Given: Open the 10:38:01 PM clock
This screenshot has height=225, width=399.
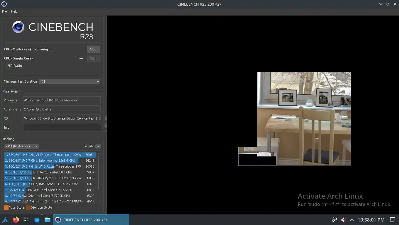Looking at the screenshot, I should pos(371,220).
